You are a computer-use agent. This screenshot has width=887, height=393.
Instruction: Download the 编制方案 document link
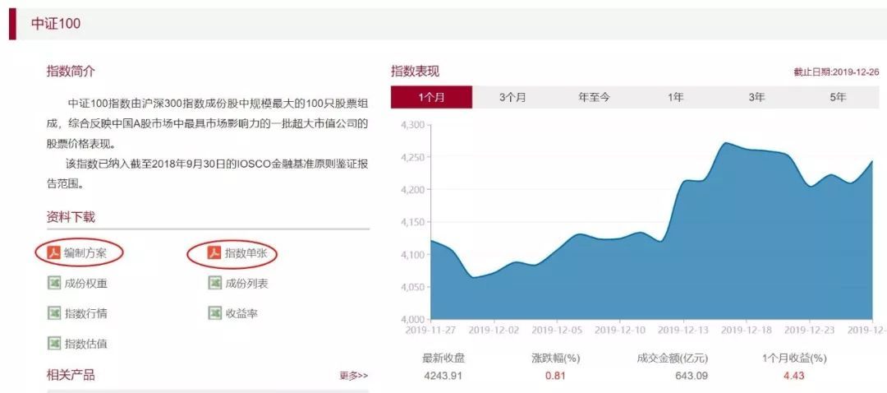coord(85,253)
